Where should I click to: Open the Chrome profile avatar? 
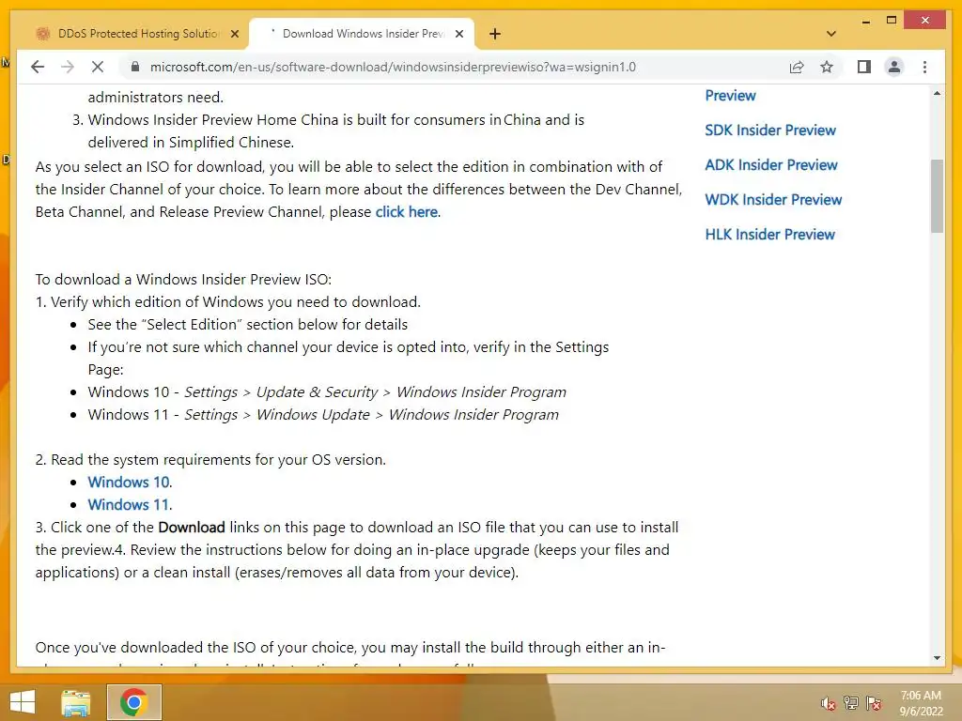click(x=894, y=67)
